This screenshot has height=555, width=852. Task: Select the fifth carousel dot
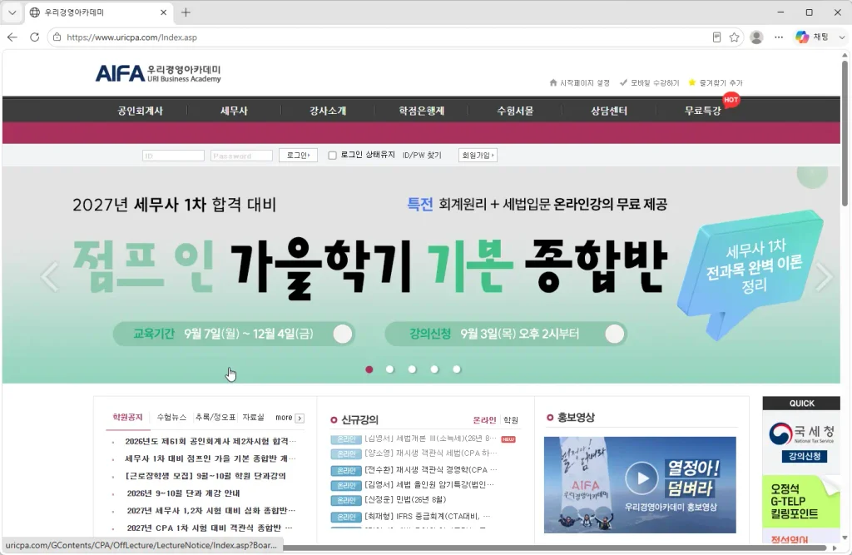click(457, 369)
